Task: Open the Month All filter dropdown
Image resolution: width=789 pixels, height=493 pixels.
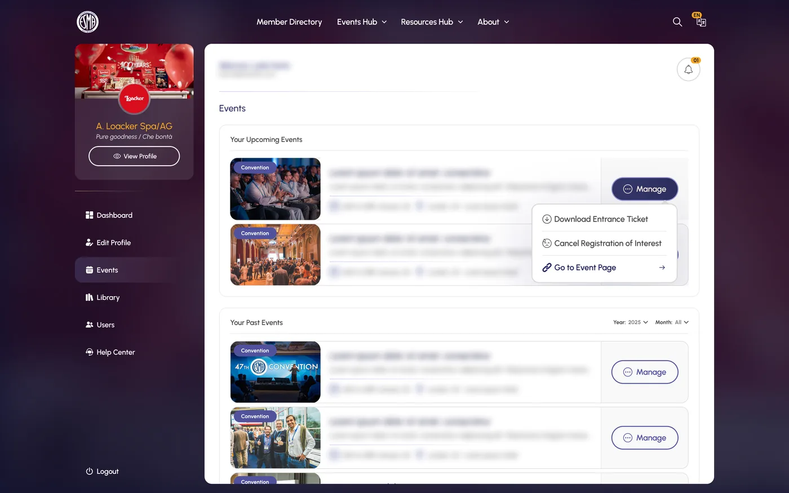Action: point(672,322)
